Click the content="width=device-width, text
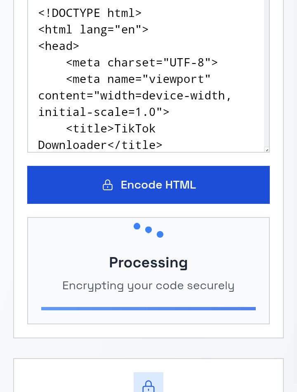 click(x=135, y=95)
